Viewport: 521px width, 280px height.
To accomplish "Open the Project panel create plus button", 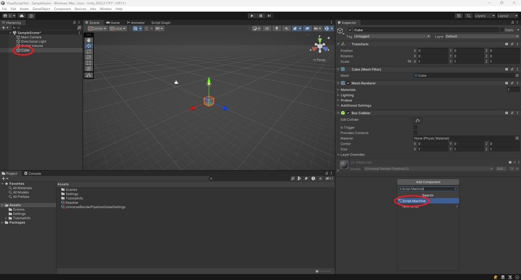I will click(x=5, y=178).
